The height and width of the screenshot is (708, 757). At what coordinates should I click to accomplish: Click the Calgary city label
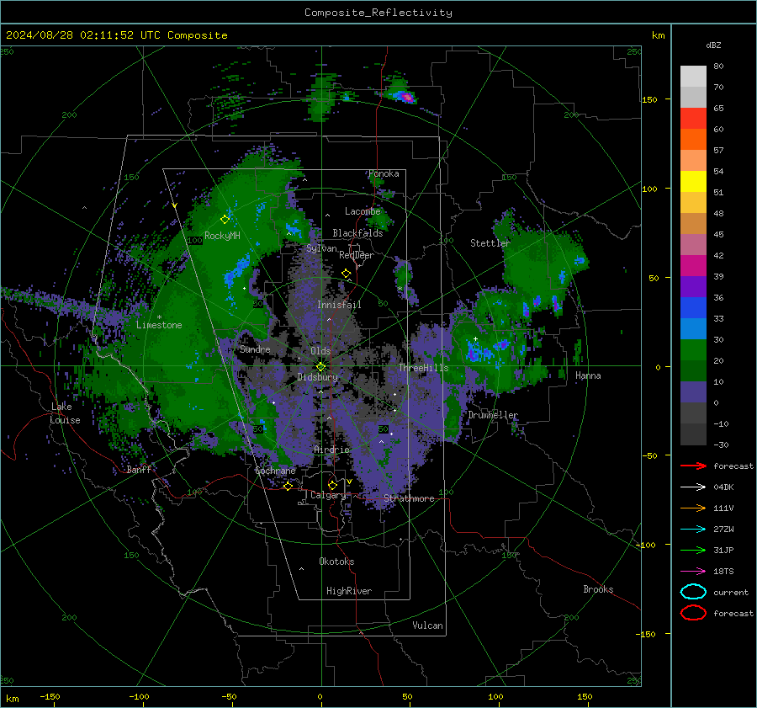[x=328, y=495]
